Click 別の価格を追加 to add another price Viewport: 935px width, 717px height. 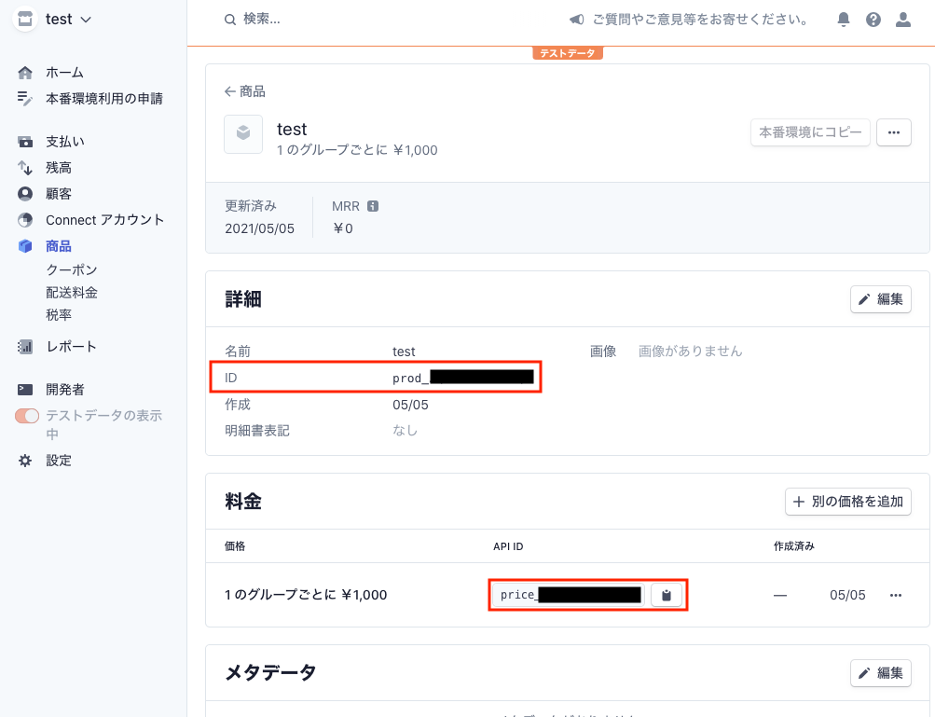(846, 501)
